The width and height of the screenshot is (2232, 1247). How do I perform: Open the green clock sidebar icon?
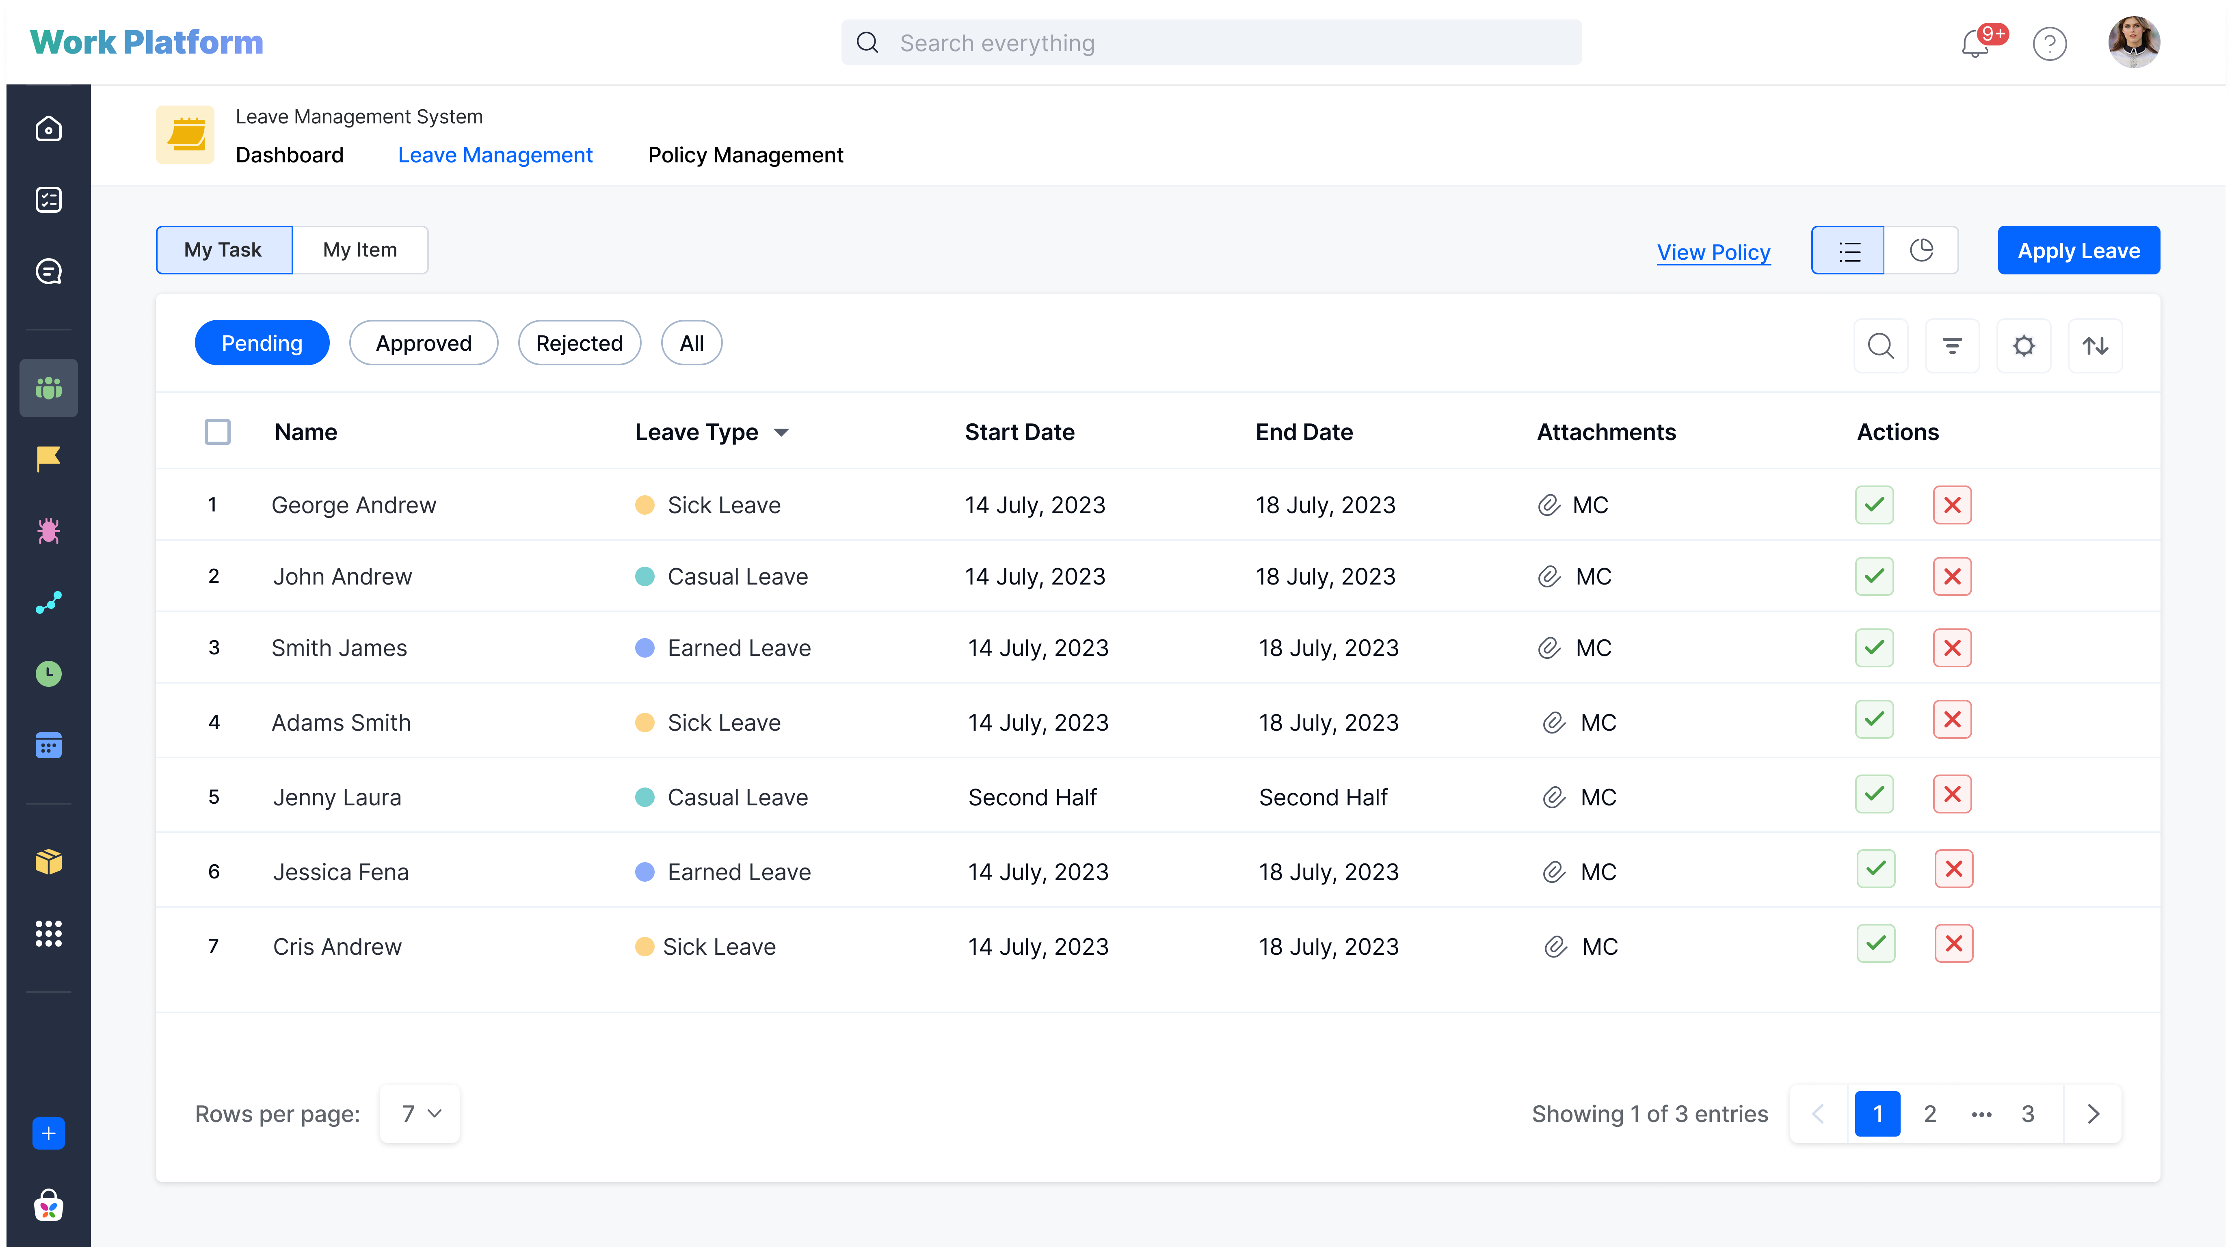(x=48, y=674)
